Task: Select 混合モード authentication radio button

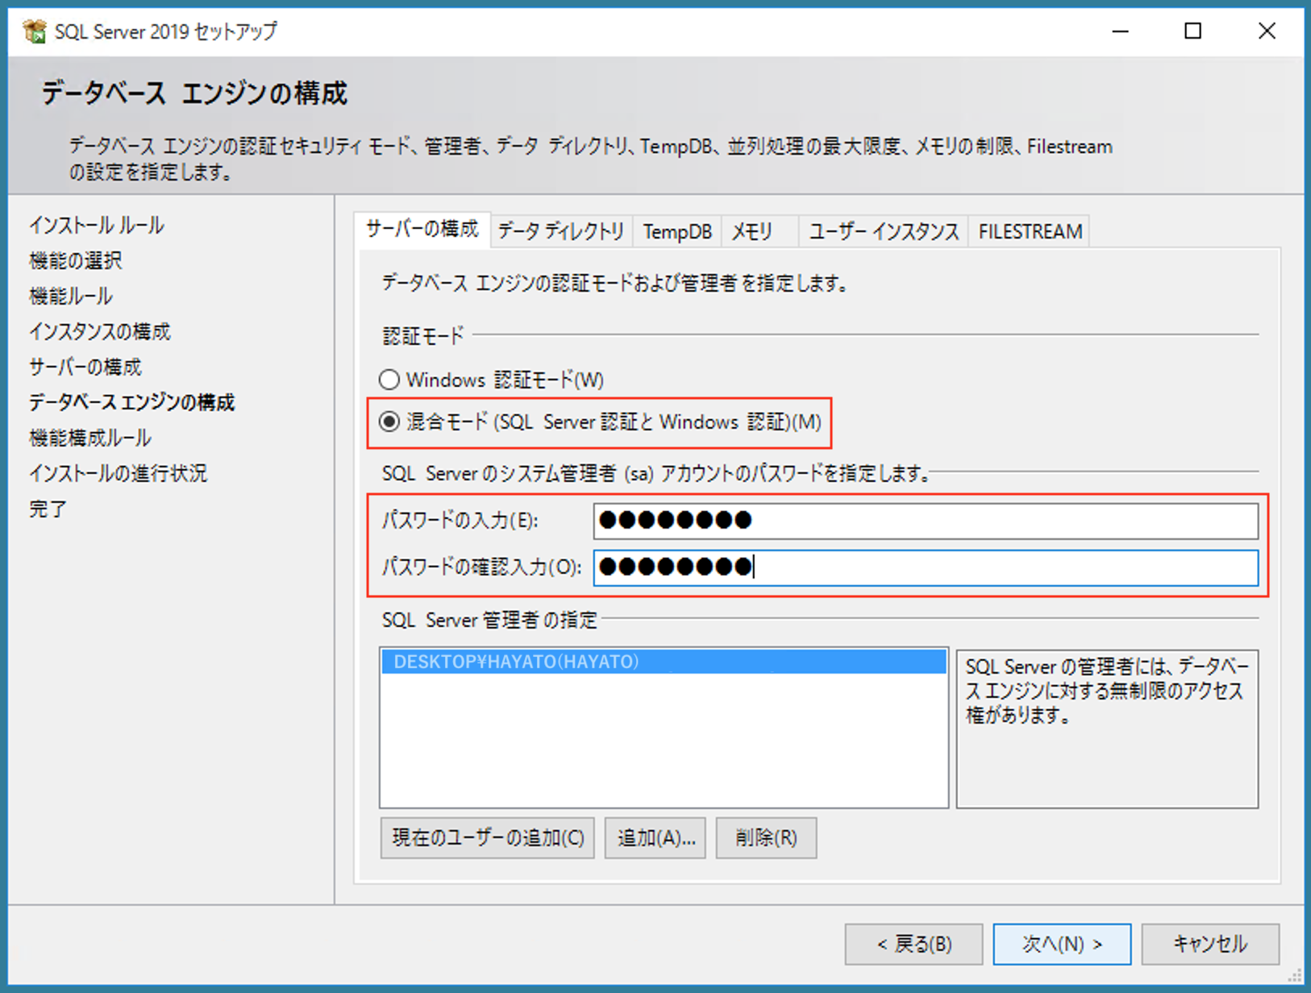Action: point(389,422)
